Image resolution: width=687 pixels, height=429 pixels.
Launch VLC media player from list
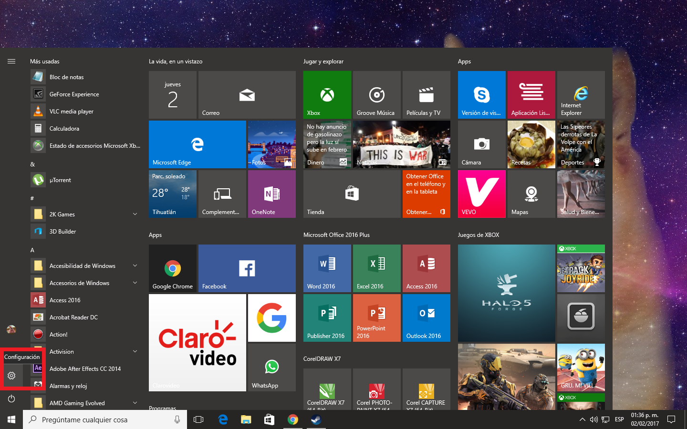coord(86,112)
